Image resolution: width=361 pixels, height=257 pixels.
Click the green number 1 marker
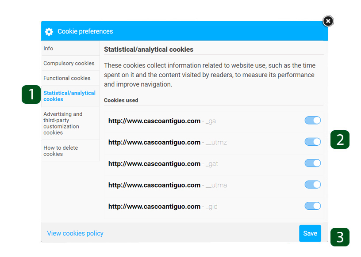31,94
